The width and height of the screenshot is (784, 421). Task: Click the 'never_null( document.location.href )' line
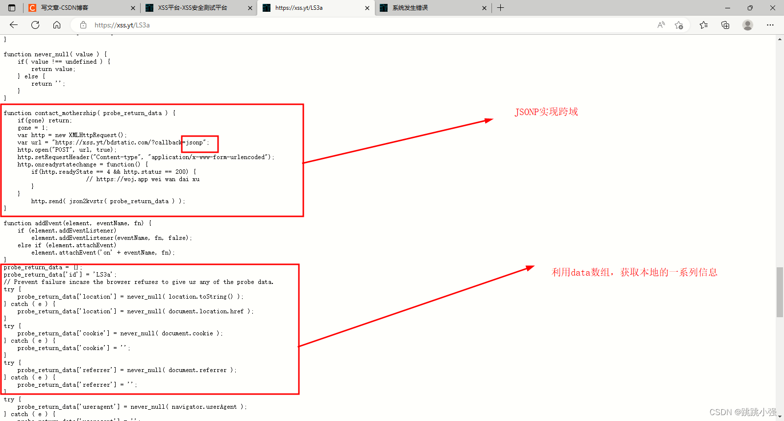[136, 311]
